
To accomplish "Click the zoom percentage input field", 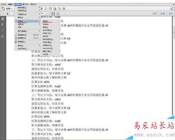I will [43, 14].
